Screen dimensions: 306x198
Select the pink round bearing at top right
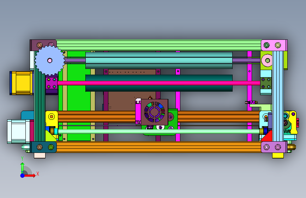(268, 60)
